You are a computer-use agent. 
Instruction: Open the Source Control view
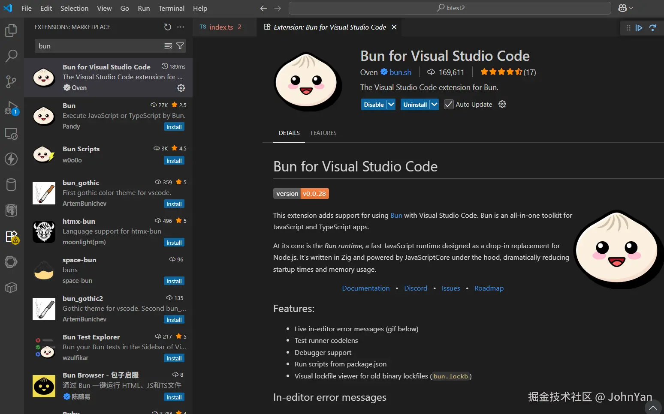pyautogui.click(x=11, y=81)
